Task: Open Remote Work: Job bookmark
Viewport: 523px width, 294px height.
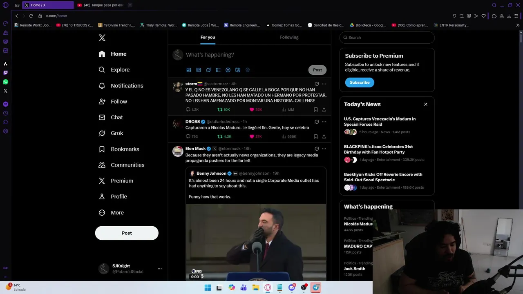Action: pos(33,25)
